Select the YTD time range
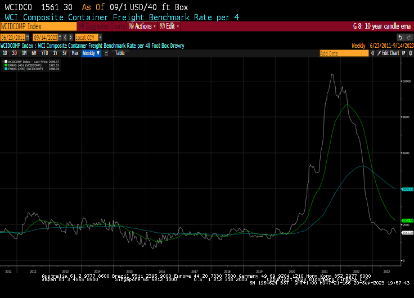Screen dimensions: 414x298 (x=44, y=53)
